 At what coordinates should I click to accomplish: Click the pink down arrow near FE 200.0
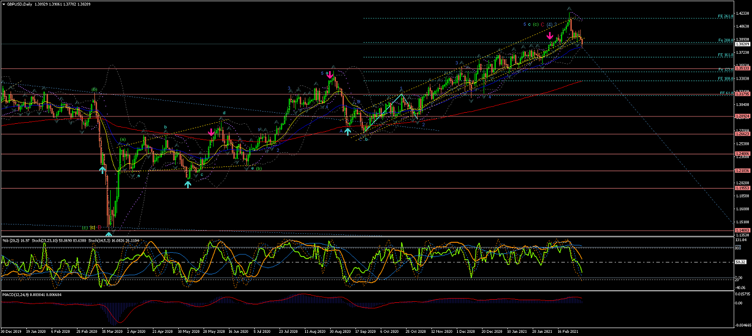550,36
